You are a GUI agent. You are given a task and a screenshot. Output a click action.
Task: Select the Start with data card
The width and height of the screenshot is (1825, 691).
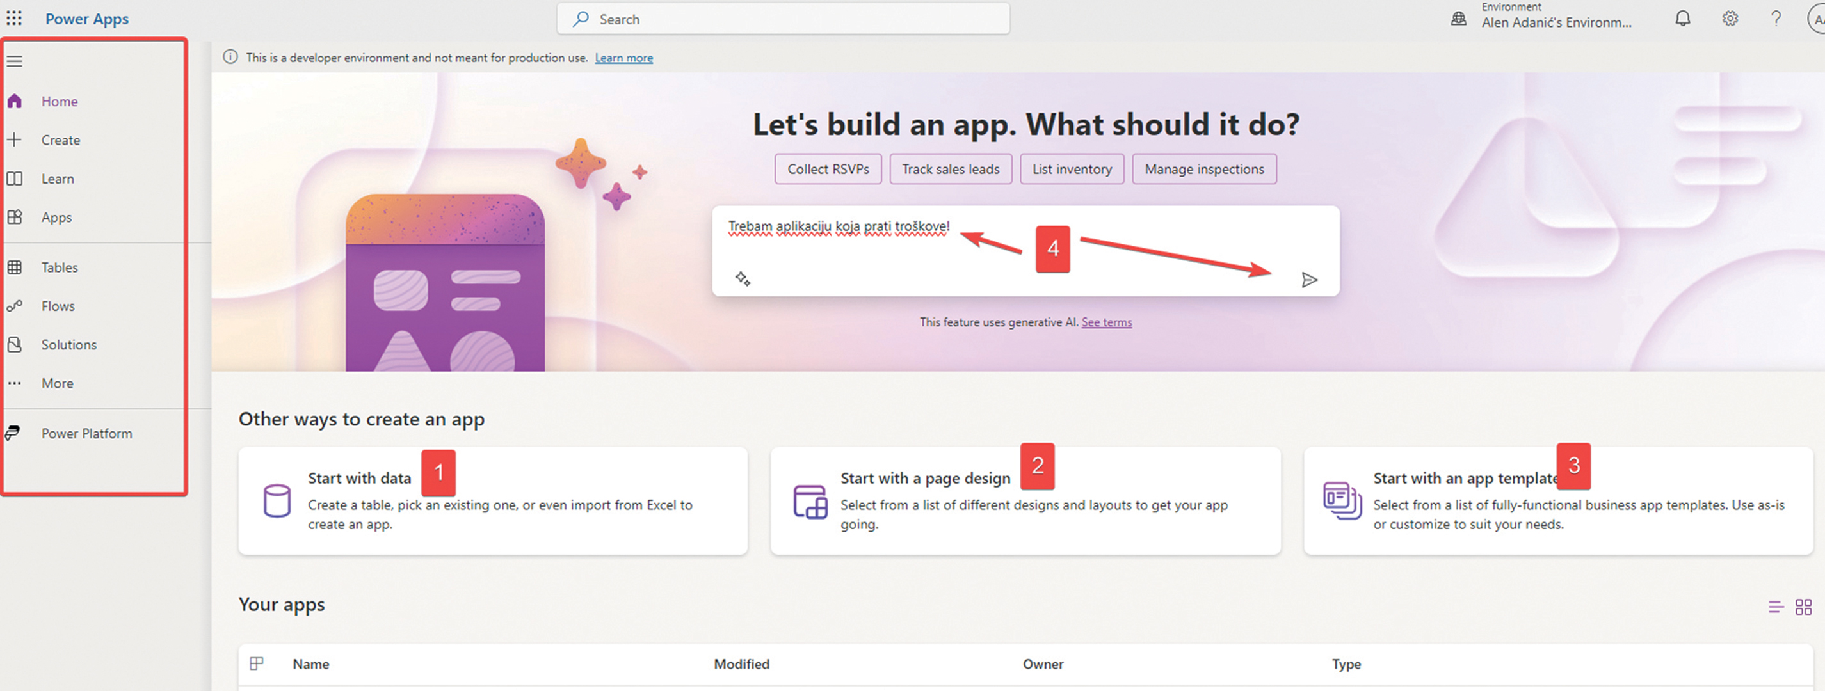pyautogui.click(x=493, y=500)
